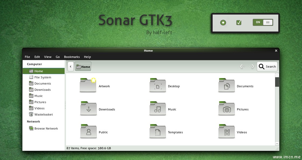Open the Bookmarks menu

pos(72,57)
